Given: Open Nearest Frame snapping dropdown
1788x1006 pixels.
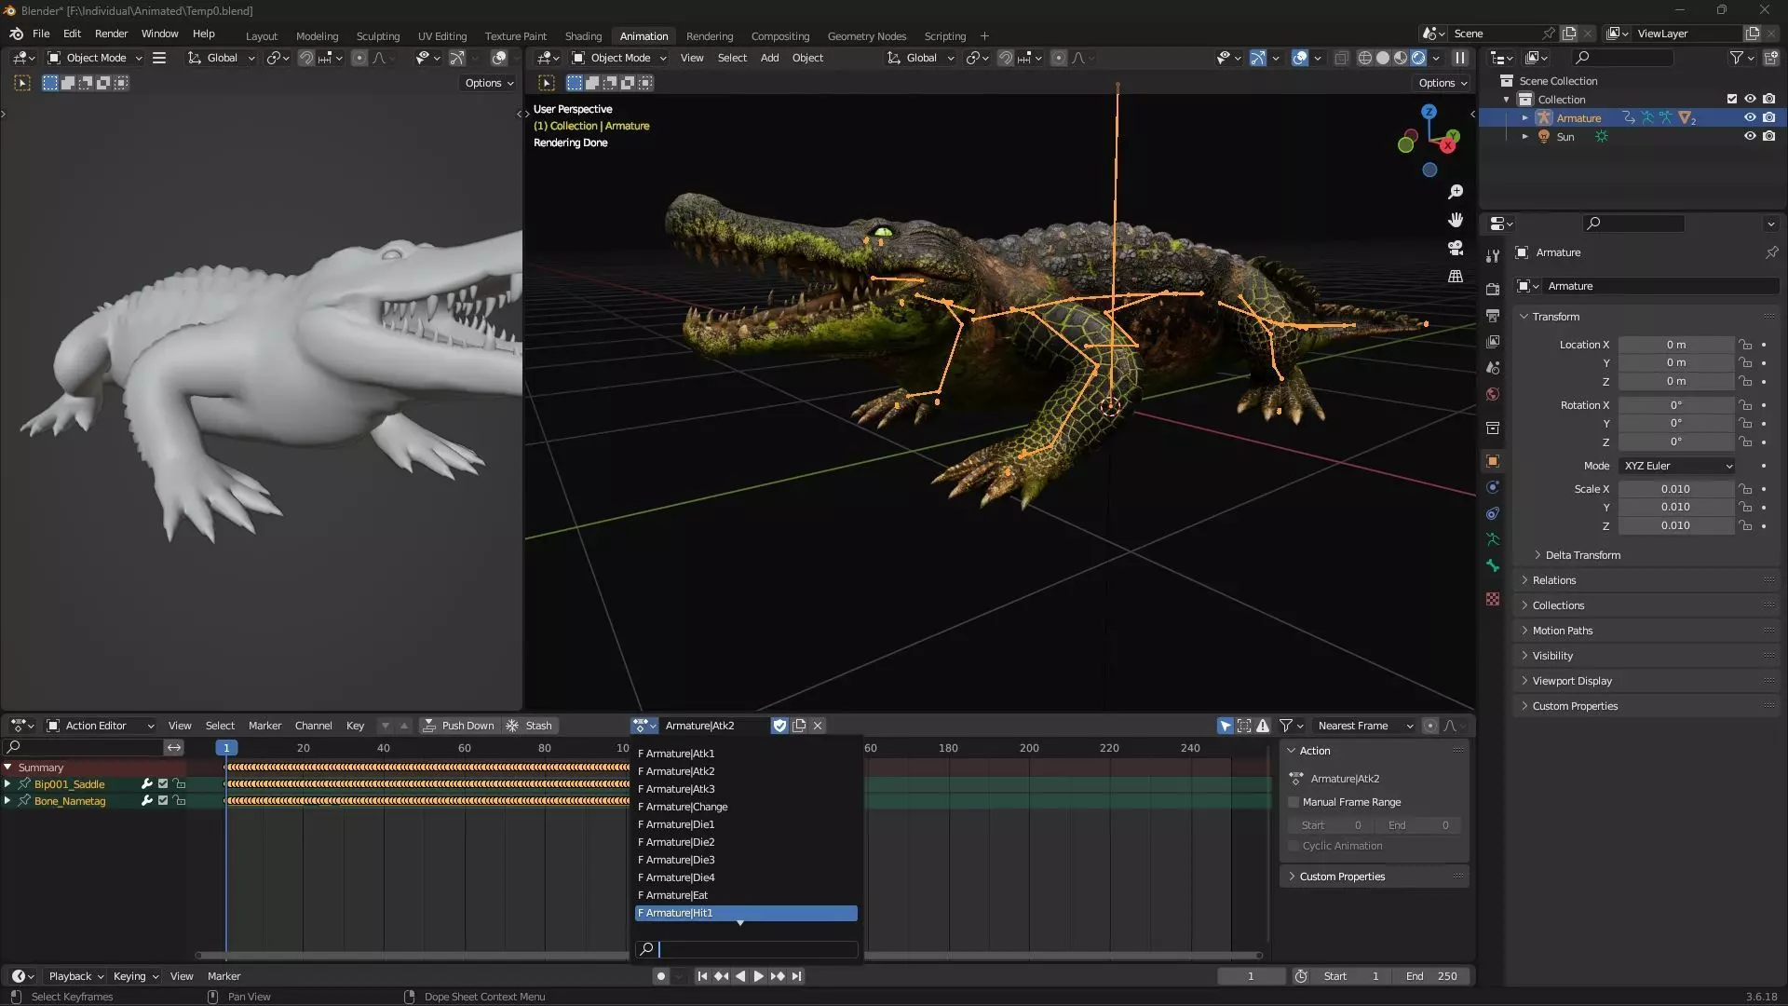Looking at the screenshot, I should 1365,726.
